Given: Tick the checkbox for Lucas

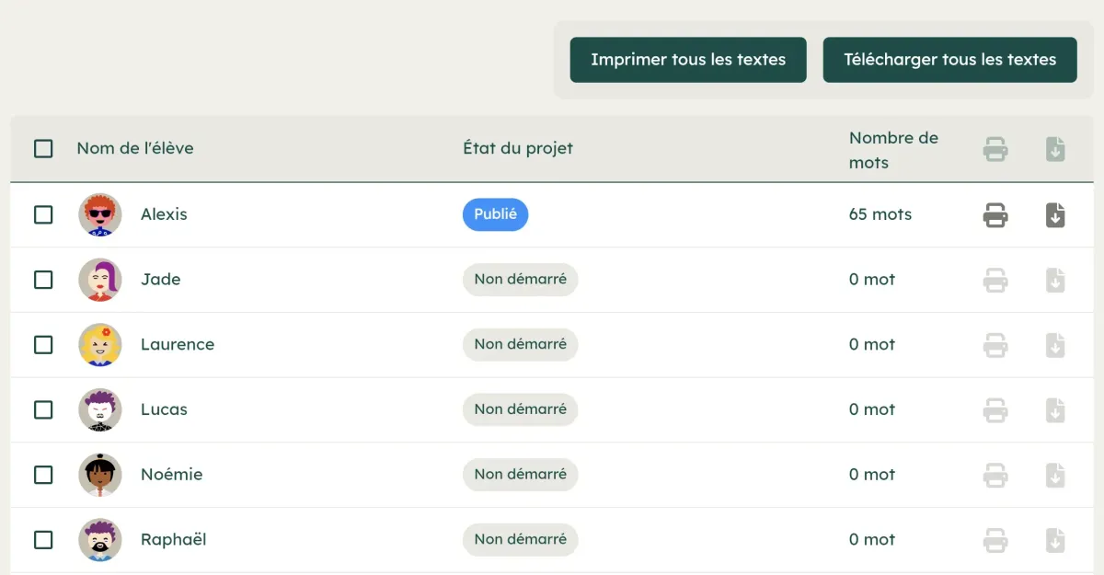Looking at the screenshot, I should tap(43, 409).
